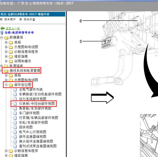Select 接线系统和电源管理 folder
Screen dimensions: 158x157
pyautogui.click(x=25, y=71)
